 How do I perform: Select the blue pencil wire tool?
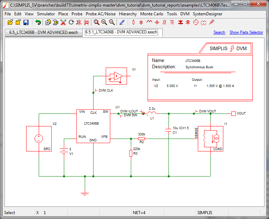click(x=122, y=22)
